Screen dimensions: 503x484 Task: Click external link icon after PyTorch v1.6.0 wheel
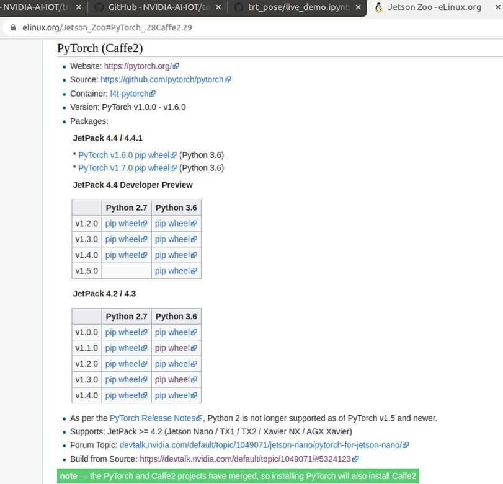174,156
